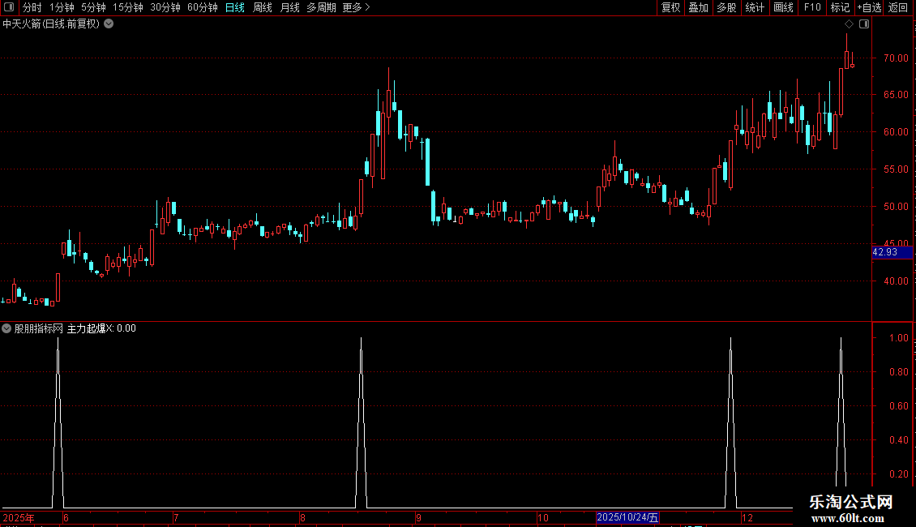Click the diamond icon above the price axis
The image size is (916, 527).
pos(850,24)
